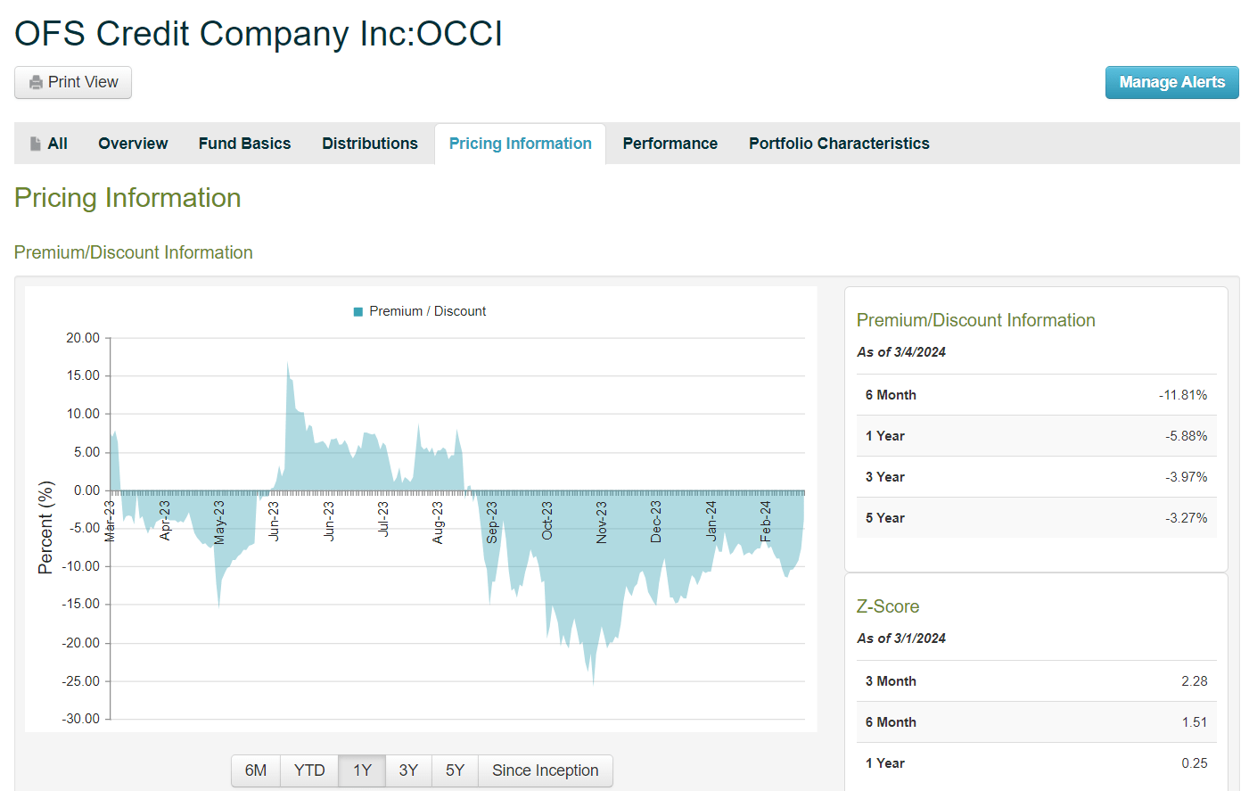Select the 6M chart range button
This screenshot has height=791, width=1249.
pos(255,770)
